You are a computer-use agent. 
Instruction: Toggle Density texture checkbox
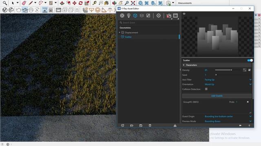(x=249, y=70)
